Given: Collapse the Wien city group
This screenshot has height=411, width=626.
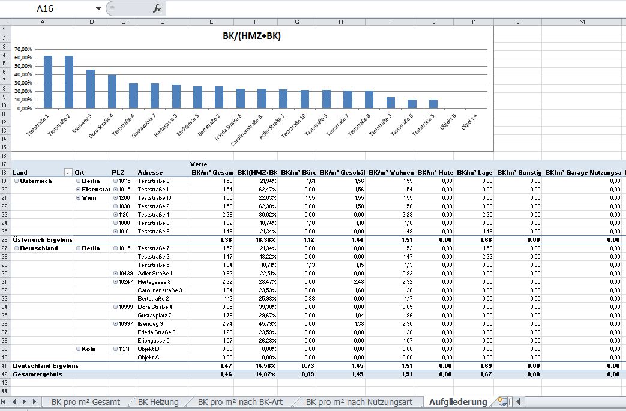Looking at the screenshot, I should click(x=78, y=197).
